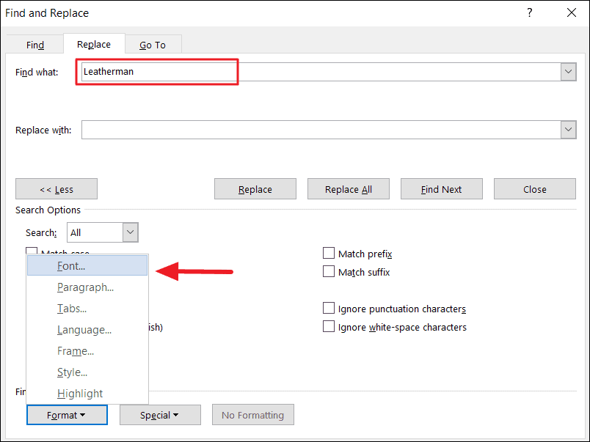The height and width of the screenshot is (442, 590).
Task: Select Font... from the Format menu
Action: click(x=71, y=266)
